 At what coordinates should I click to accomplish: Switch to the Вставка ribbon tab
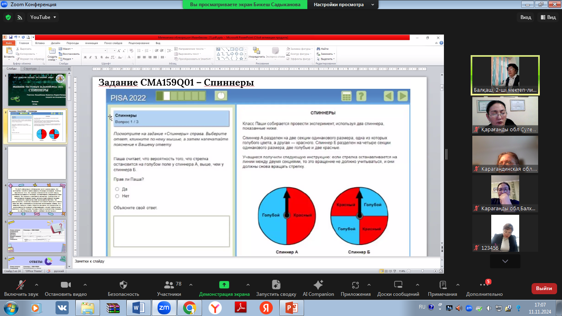[x=40, y=43]
